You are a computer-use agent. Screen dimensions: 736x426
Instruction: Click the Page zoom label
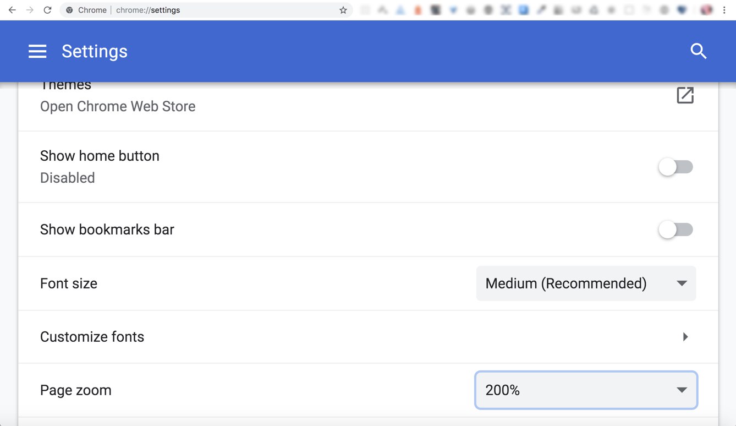(x=76, y=390)
